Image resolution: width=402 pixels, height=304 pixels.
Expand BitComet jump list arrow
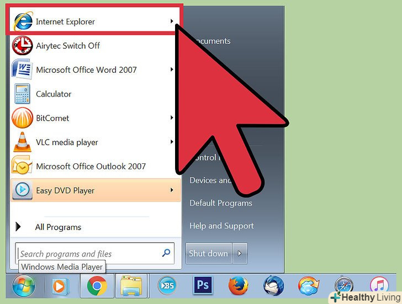pyautogui.click(x=172, y=118)
